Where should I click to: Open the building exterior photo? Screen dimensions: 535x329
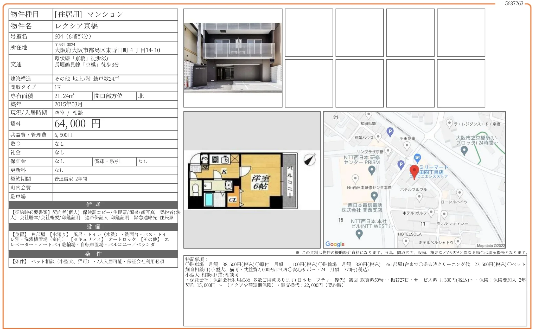(233, 58)
